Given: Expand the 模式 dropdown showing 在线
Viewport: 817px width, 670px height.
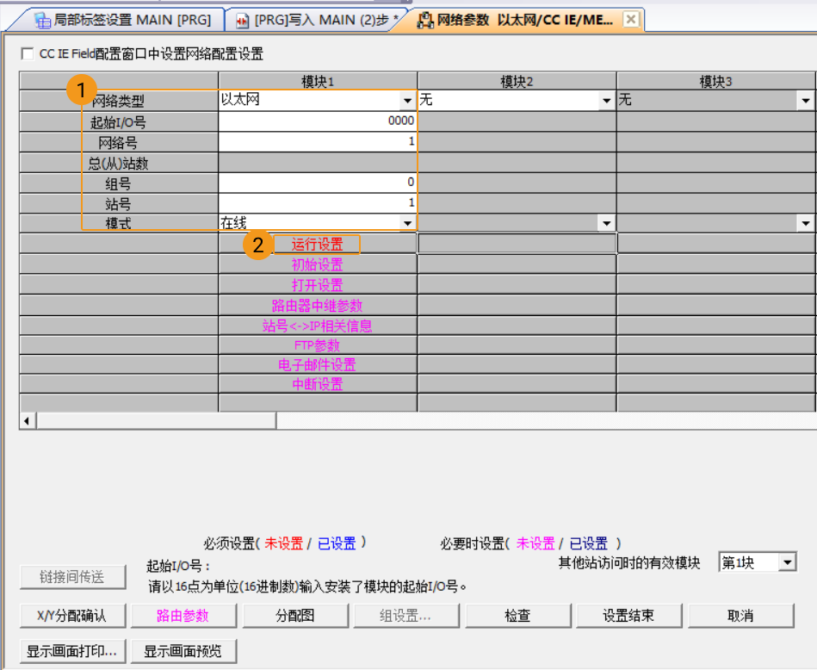Looking at the screenshot, I should (x=406, y=222).
